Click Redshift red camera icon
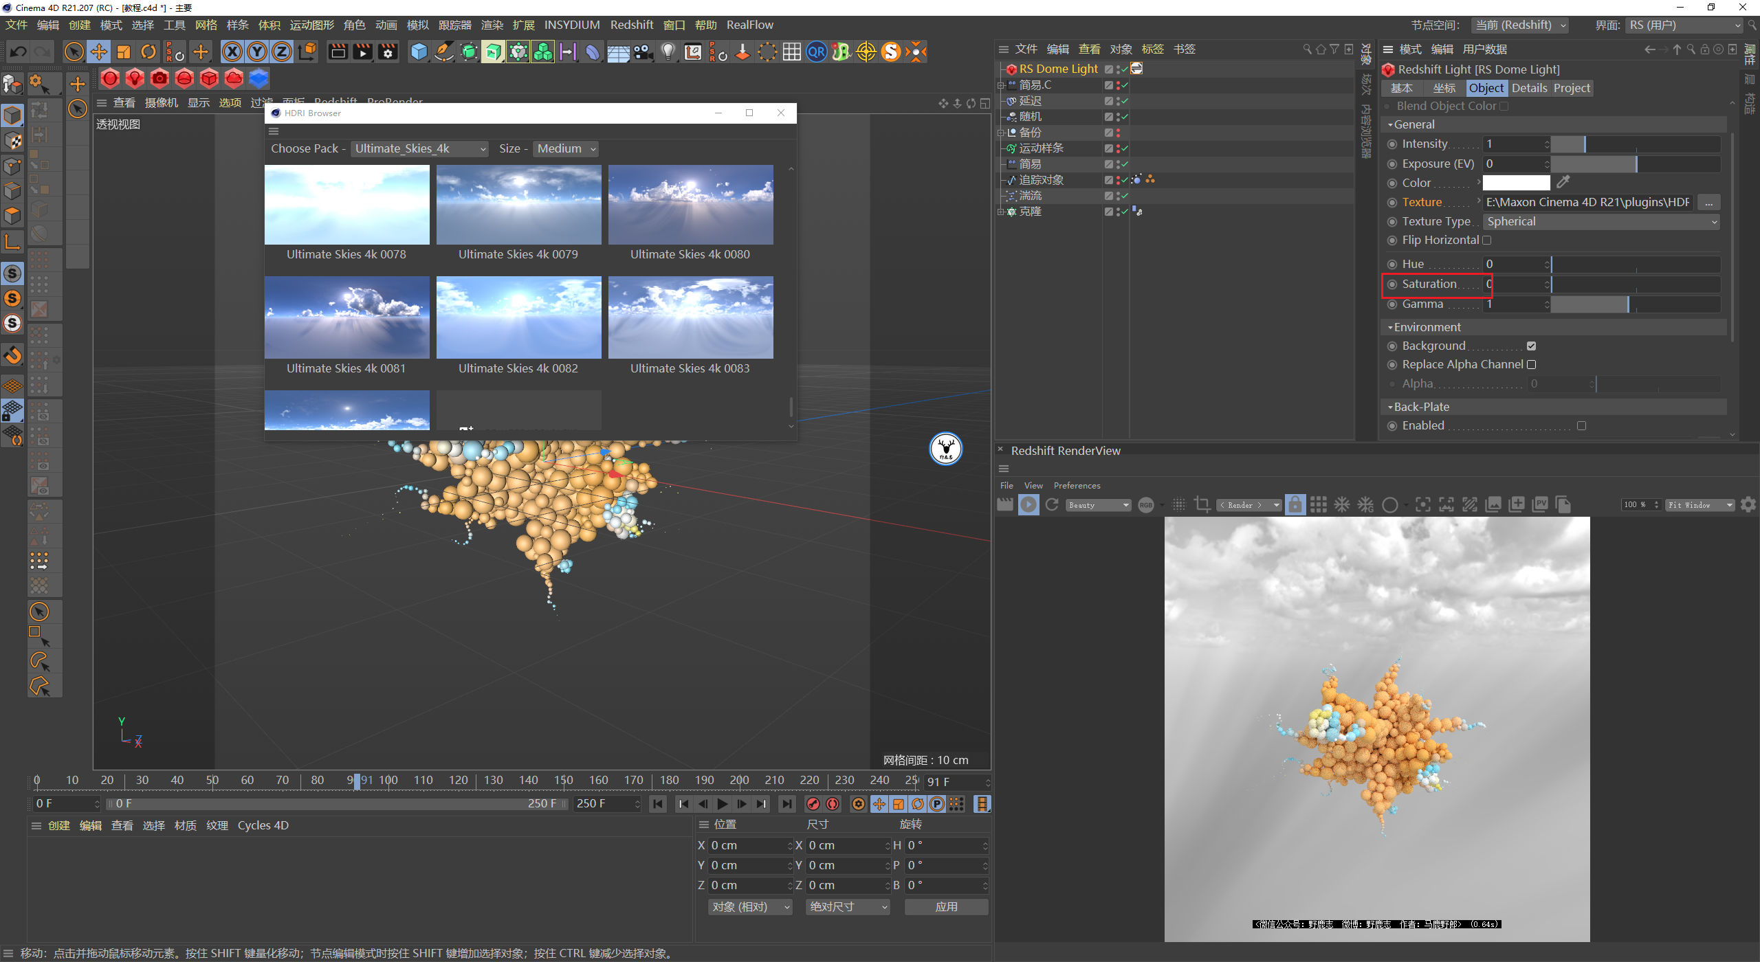Viewport: 1760px width, 962px height. [159, 78]
